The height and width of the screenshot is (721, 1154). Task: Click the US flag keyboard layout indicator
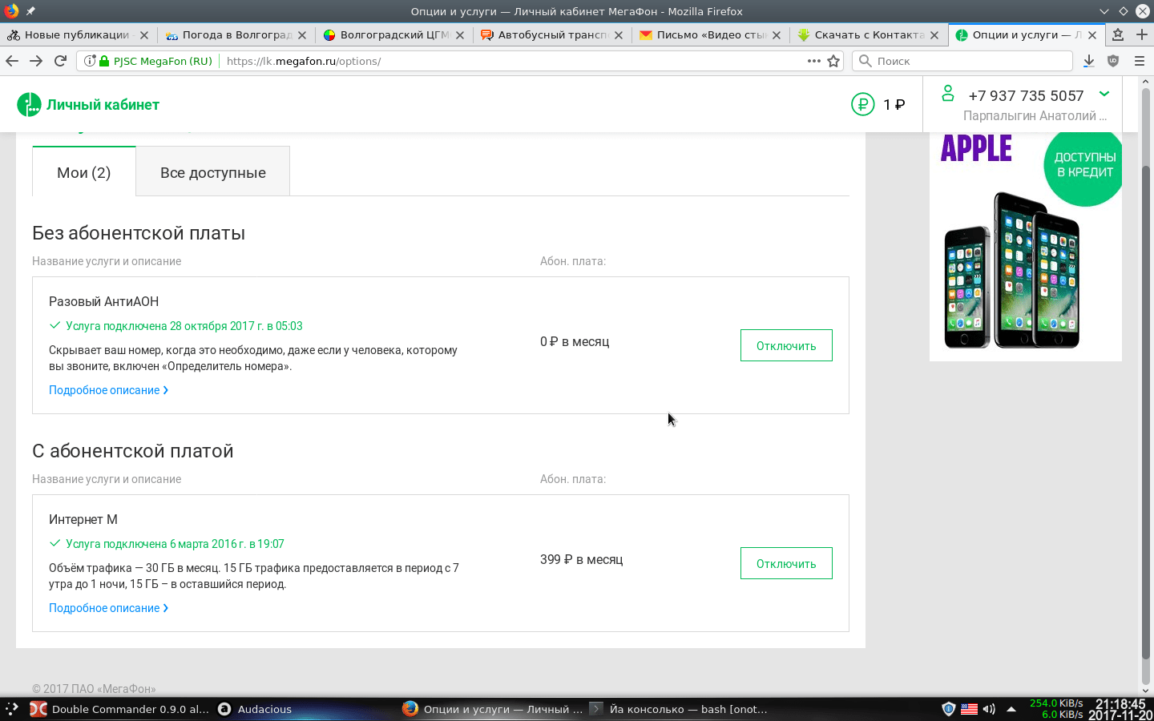click(969, 709)
